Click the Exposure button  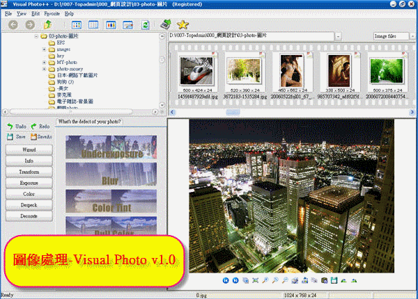(29, 183)
